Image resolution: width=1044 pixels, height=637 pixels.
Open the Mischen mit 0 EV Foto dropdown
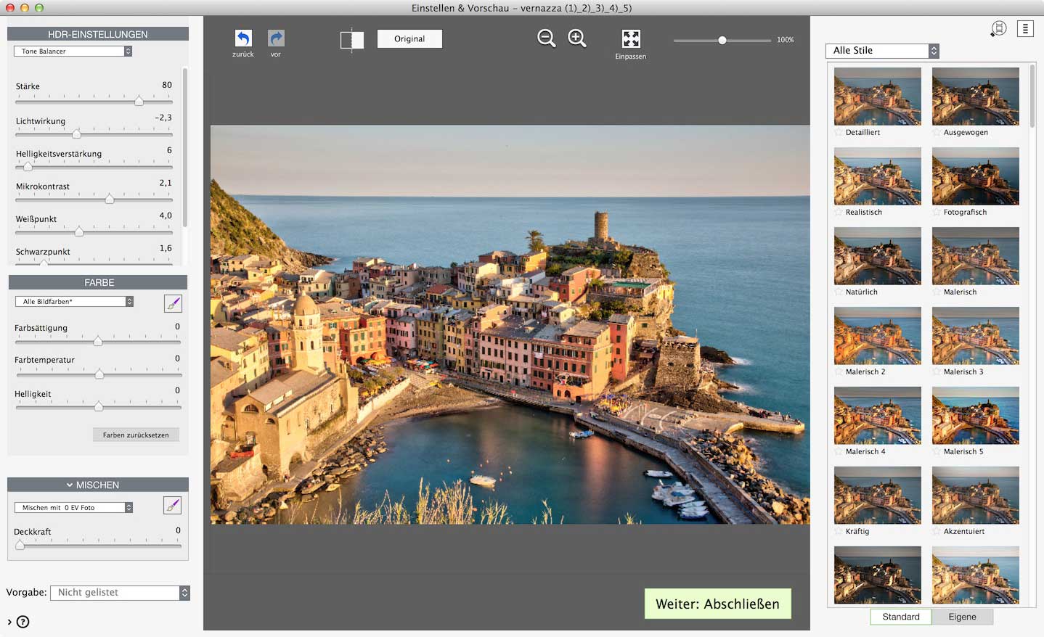tap(73, 508)
